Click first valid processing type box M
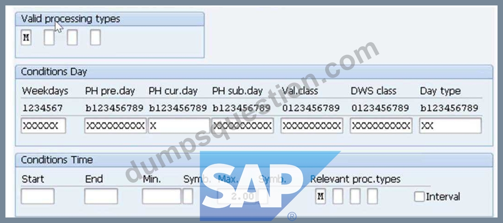This screenshot has width=503, height=223. (x=26, y=38)
